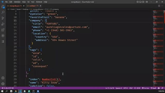Open the Selection menu
Viewport: 165px width, 93px height.
coord(17,2)
